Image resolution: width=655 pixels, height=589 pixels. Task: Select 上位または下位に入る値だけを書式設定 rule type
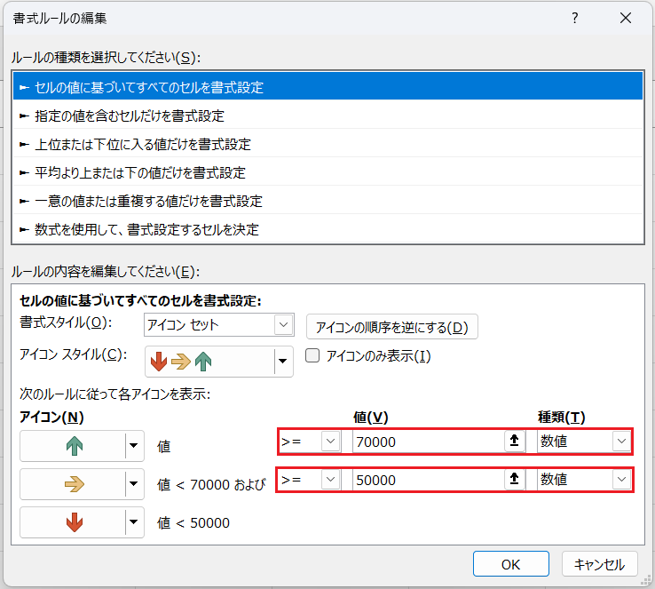click(x=327, y=144)
